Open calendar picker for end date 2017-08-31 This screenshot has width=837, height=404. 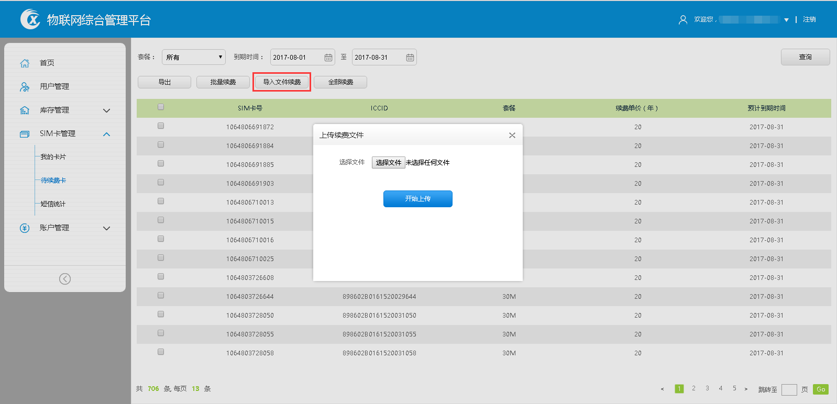coord(410,58)
